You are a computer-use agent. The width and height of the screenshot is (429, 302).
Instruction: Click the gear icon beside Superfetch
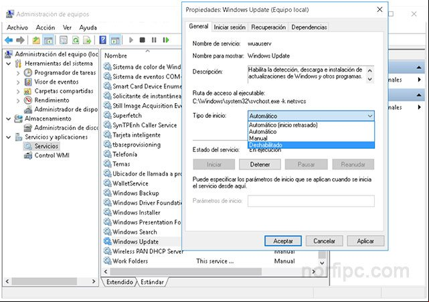click(x=107, y=115)
